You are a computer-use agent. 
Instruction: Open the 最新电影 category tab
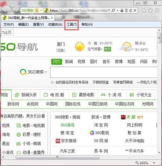[83, 95]
